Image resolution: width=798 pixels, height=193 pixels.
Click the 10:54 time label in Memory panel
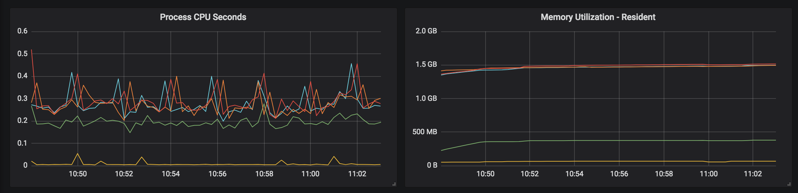coord(574,174)
